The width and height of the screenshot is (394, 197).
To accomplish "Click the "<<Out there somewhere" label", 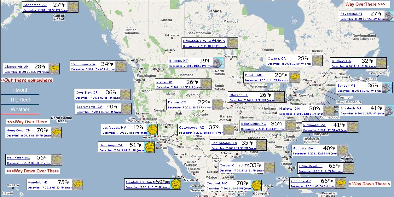I will tap(26, 80).
